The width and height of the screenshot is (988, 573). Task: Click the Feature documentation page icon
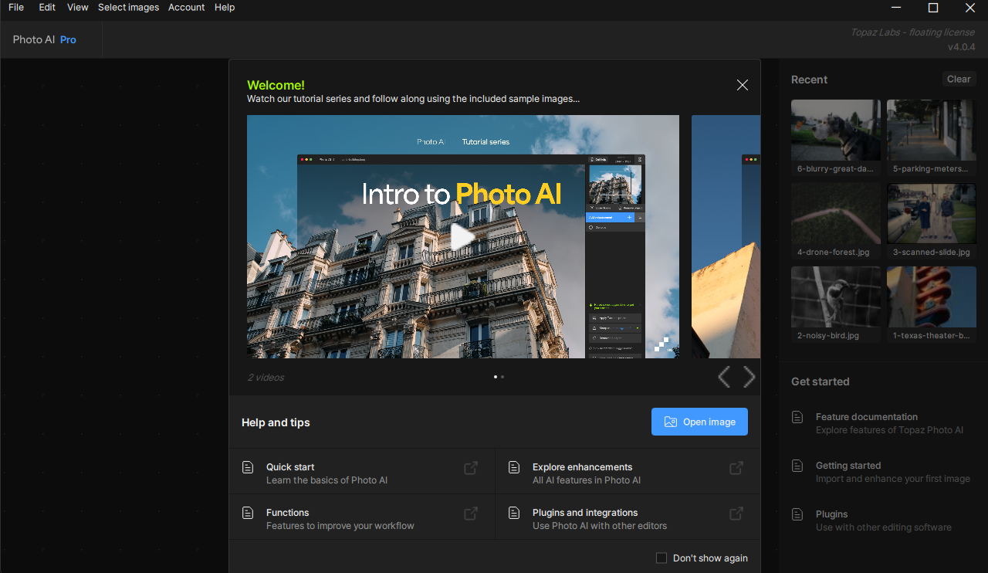click(x=797, y=417)
